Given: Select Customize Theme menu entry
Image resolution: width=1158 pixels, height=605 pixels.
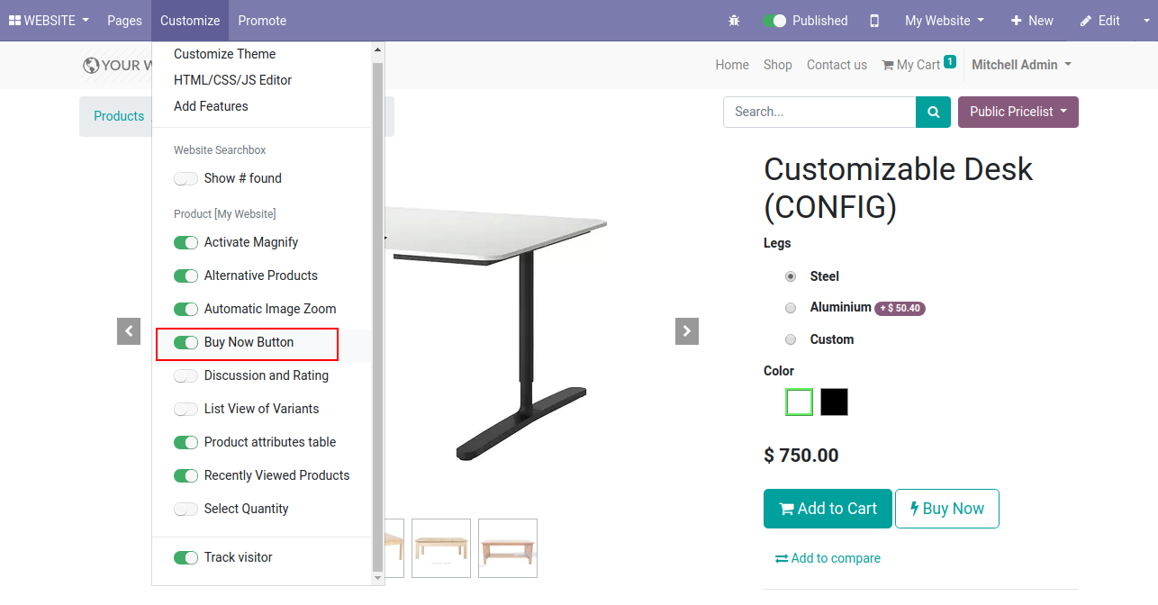Looking at the screenshot, I should (x=225, y=54).
